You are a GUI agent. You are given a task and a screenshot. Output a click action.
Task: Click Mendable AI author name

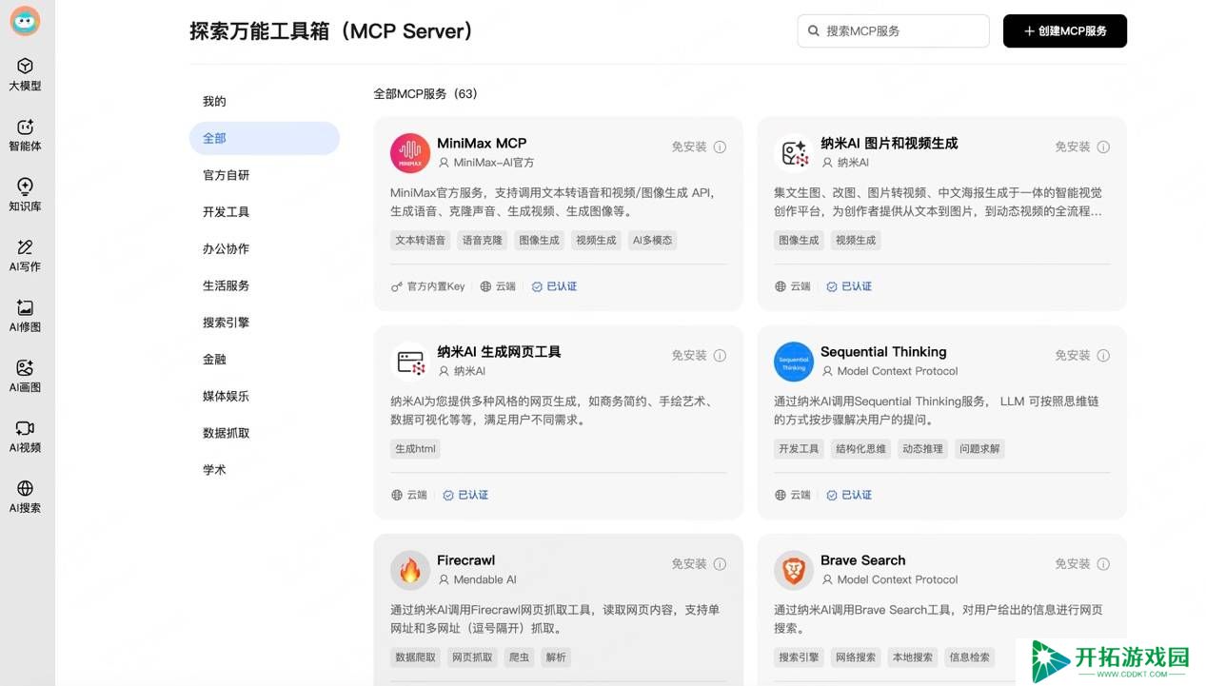(x=485, y=579)
